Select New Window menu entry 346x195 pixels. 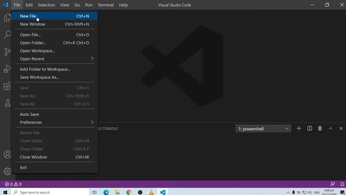click(x=55, y=24)
